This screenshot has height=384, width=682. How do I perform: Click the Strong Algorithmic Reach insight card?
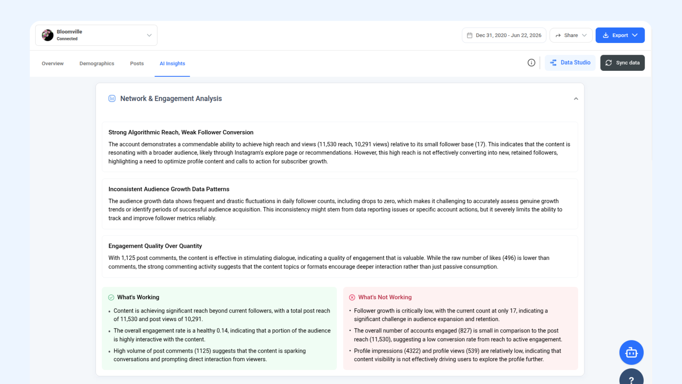coord(340,147)
